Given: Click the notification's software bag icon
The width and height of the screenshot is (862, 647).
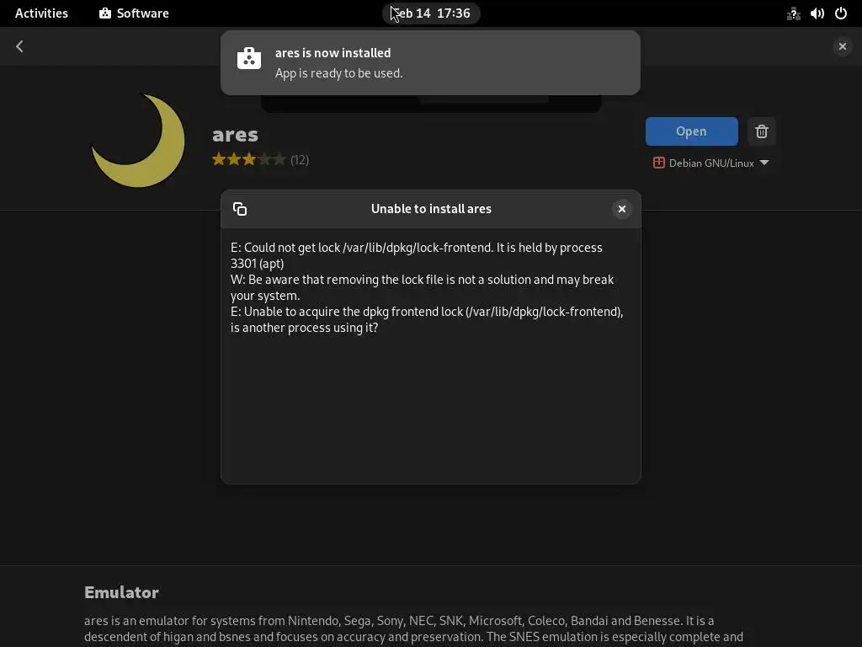Looking at the screenshot, I should point(249,58).
